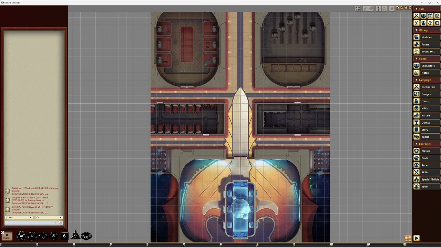Image resolution: width=441 pixels, height=248 pixels.
Task: Roll the black d20 die
Action: click(x=21, y=236)
